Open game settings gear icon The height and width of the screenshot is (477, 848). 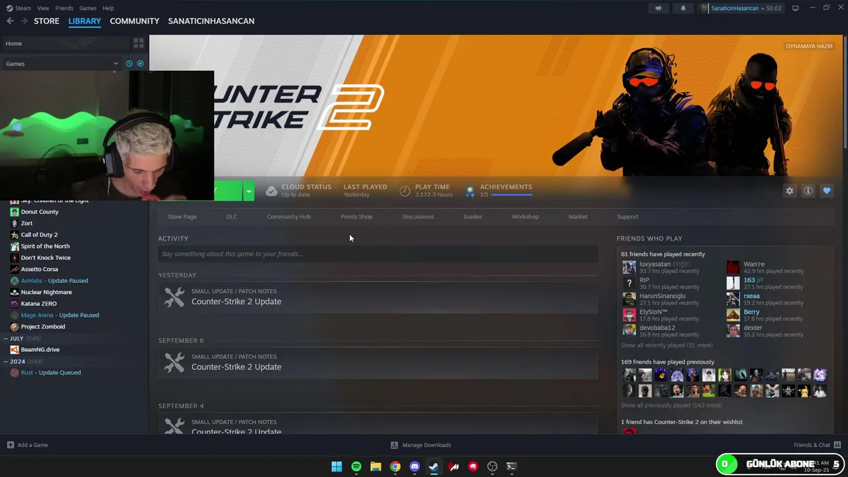pos(790,191)
